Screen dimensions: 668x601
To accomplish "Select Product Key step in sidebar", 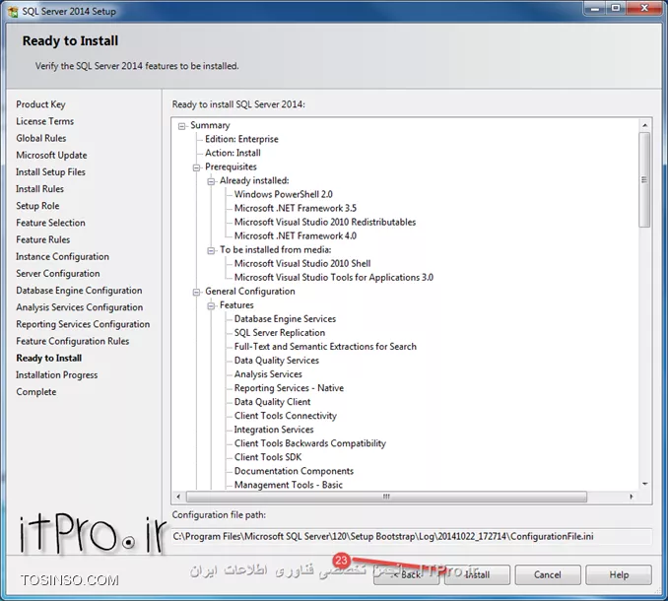I will pyautogui.click(x=41, y=104).
